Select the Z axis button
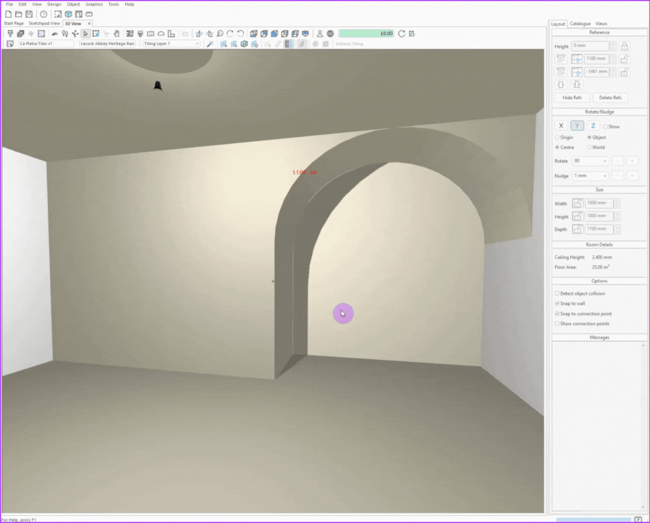Image resolution: width=650 pixels, height=523 pixels. [593, 126]
